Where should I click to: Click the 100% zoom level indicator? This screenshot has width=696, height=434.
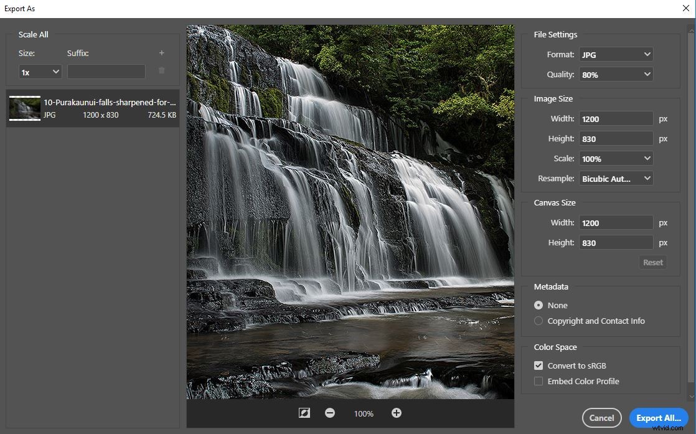click(x=363, y=413)
